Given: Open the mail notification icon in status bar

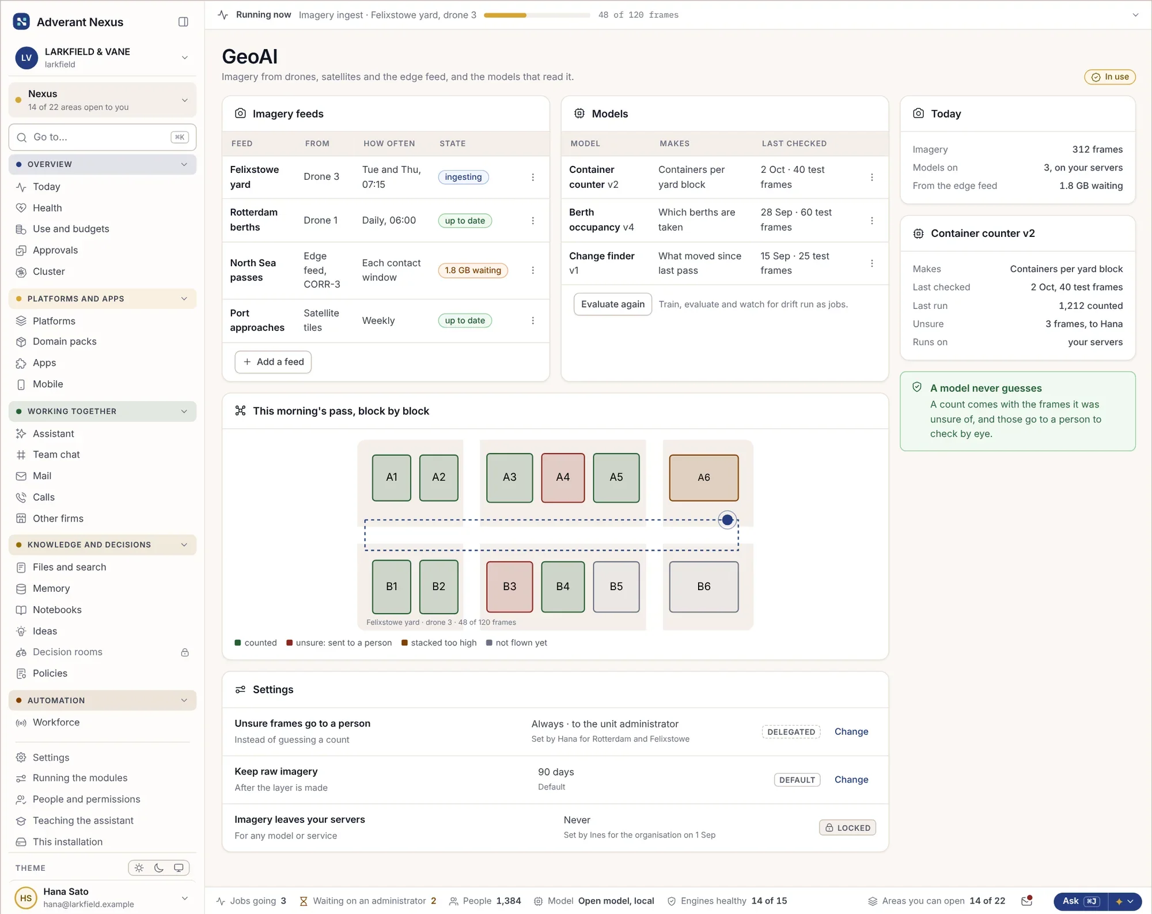Looking at the screenshot, I should (x=1026, y=901).
